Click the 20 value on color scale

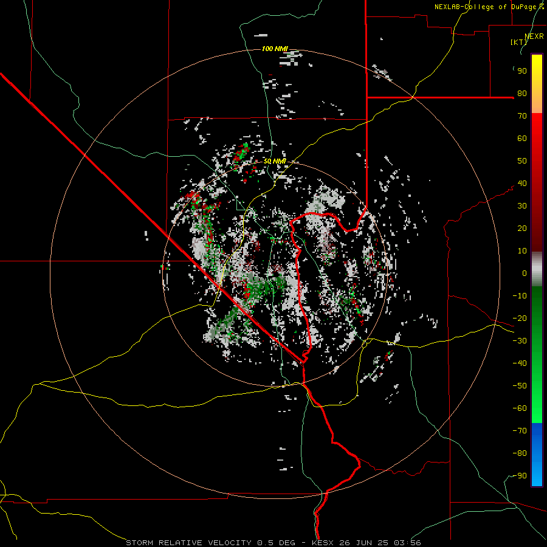[x=522, y=228]
